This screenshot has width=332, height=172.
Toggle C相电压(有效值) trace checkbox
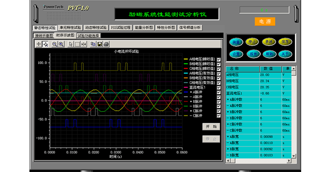click(x=219, y=83)
